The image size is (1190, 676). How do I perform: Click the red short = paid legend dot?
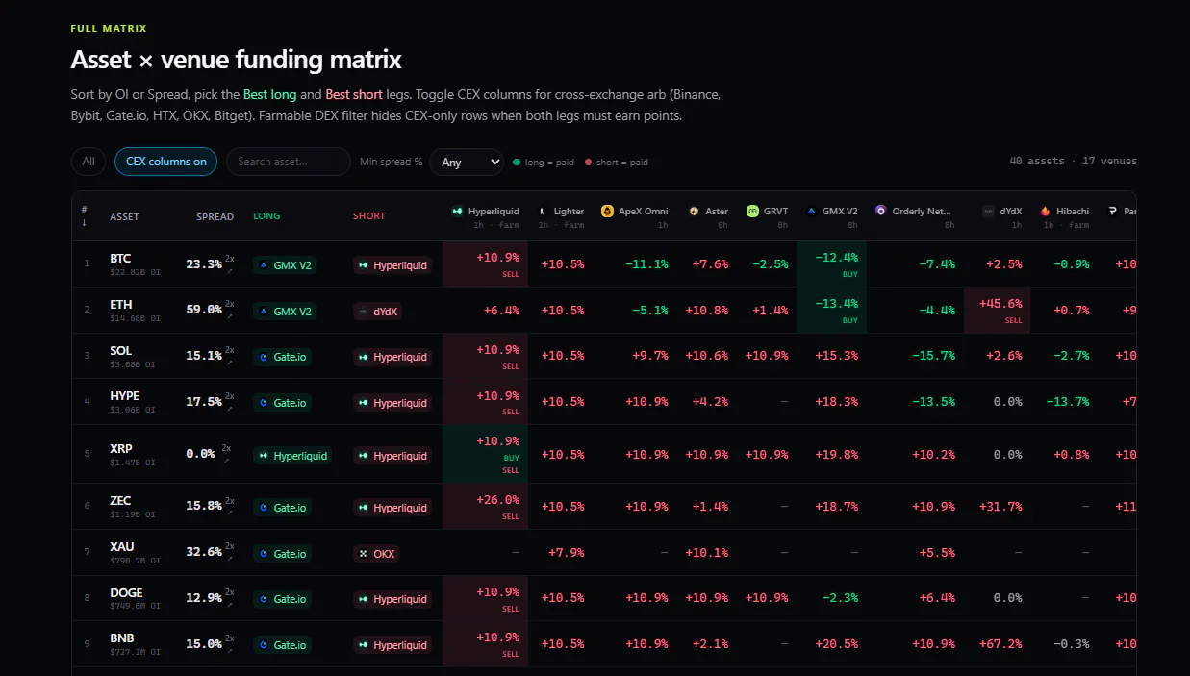(x=588, y=163)
